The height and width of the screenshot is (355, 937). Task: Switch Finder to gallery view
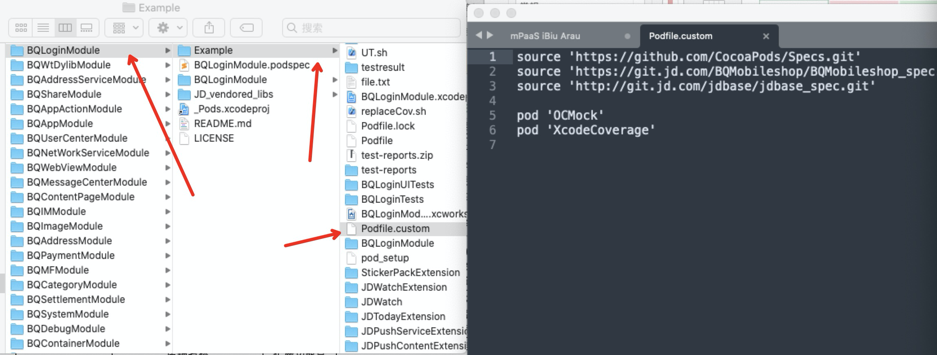(87, 28)
